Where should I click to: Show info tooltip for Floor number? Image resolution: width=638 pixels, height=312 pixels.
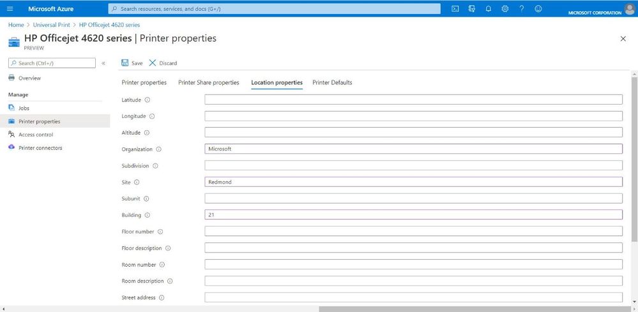[x=160, y=232]
